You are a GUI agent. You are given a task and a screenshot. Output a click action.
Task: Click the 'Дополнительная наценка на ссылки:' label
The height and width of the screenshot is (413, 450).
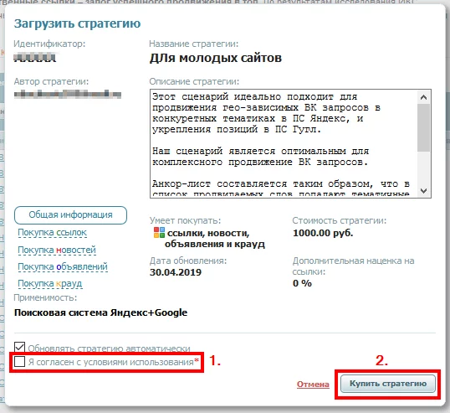[353, 266]
